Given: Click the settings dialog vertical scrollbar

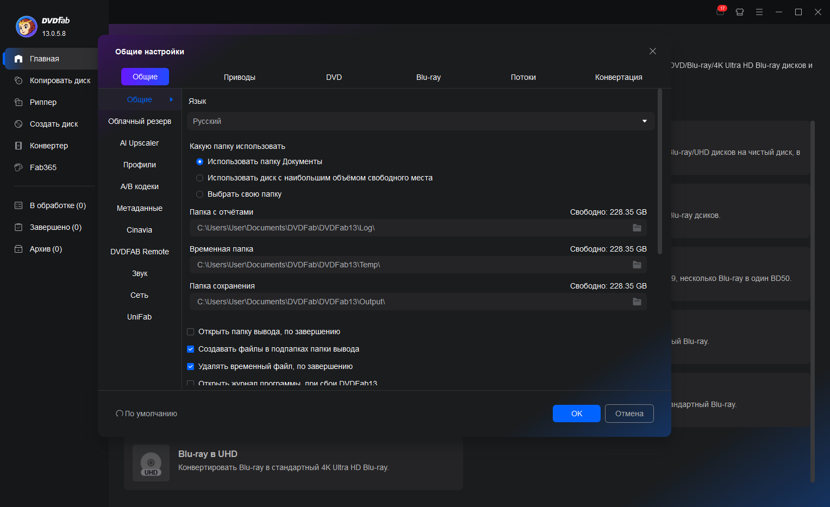Looking at the screenshot, I should [x=660, y=172].
